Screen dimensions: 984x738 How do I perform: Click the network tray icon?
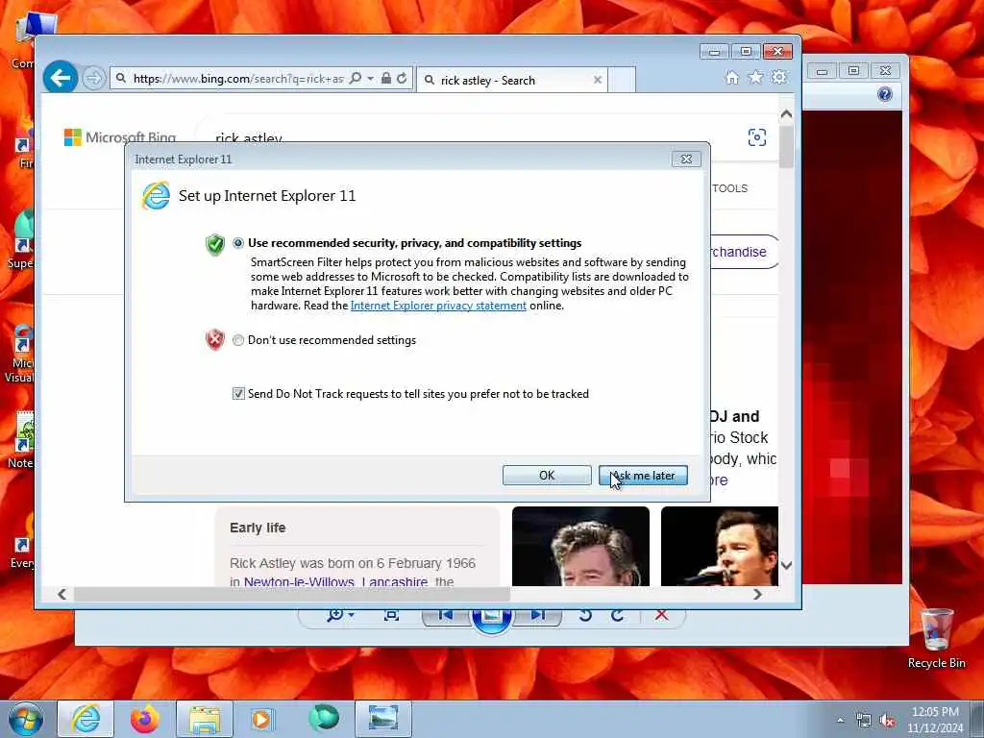click(x=864, y=721)
